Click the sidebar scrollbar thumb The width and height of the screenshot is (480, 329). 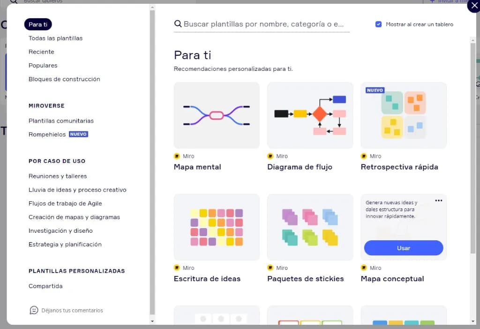coord(152,162)
